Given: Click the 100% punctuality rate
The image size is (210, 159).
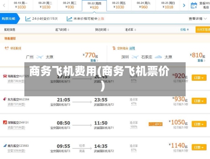Looking at the screenshot, I should pyautogui.click(x=134, y=127).
